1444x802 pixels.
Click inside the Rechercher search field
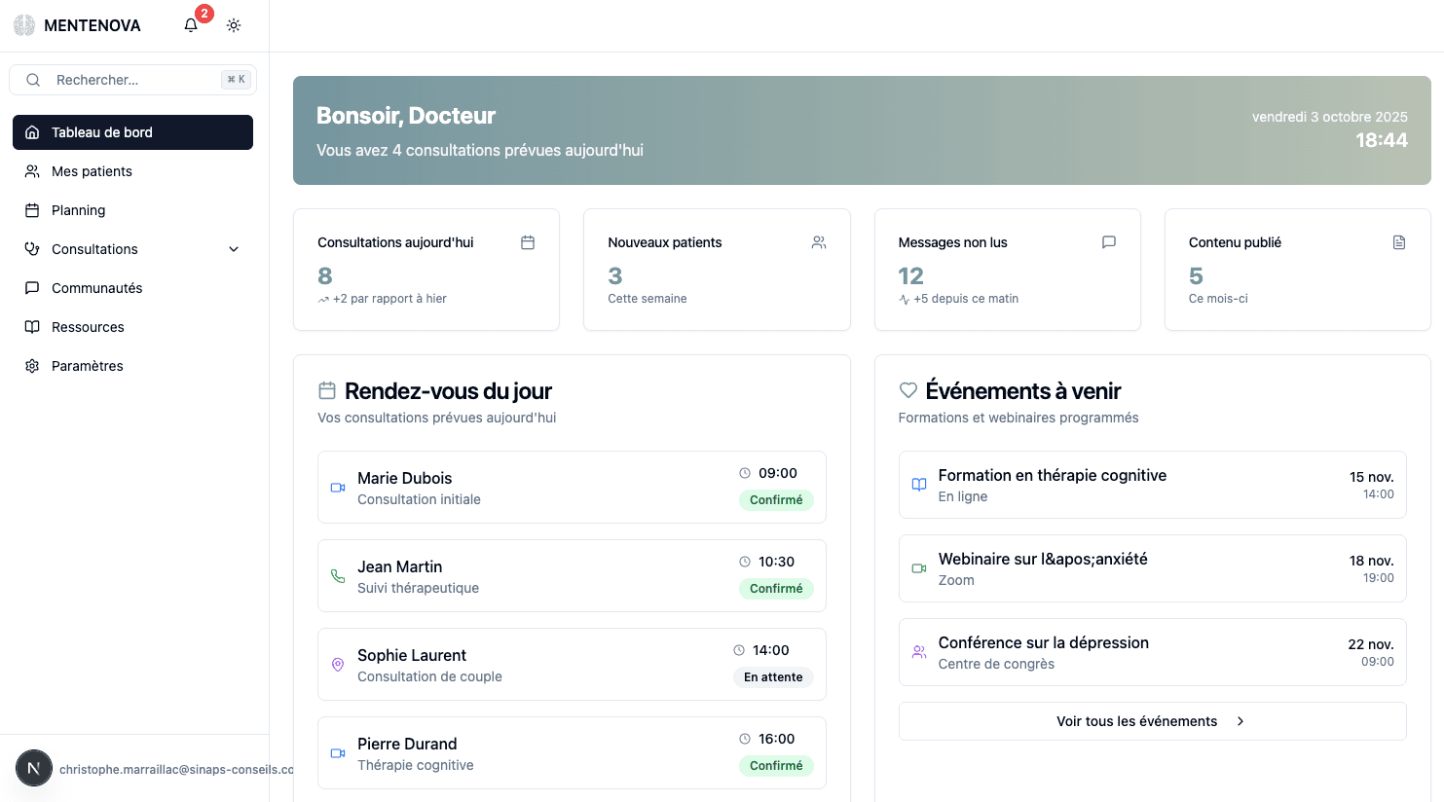[x=133, y=79]
